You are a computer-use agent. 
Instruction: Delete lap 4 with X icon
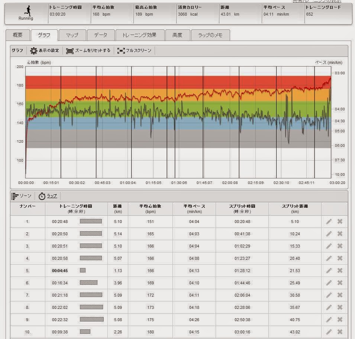point(340,258)
